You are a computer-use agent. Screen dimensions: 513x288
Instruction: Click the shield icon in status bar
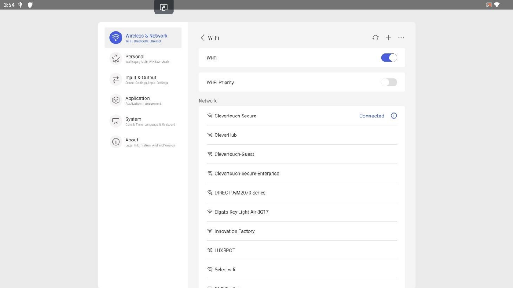(x=29, y=5)
